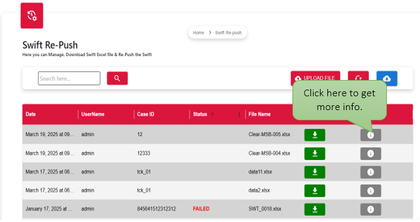Download the SWT_0018.xlsx file
This screenshot has height=222, width=420.
[x=315, y=209]
